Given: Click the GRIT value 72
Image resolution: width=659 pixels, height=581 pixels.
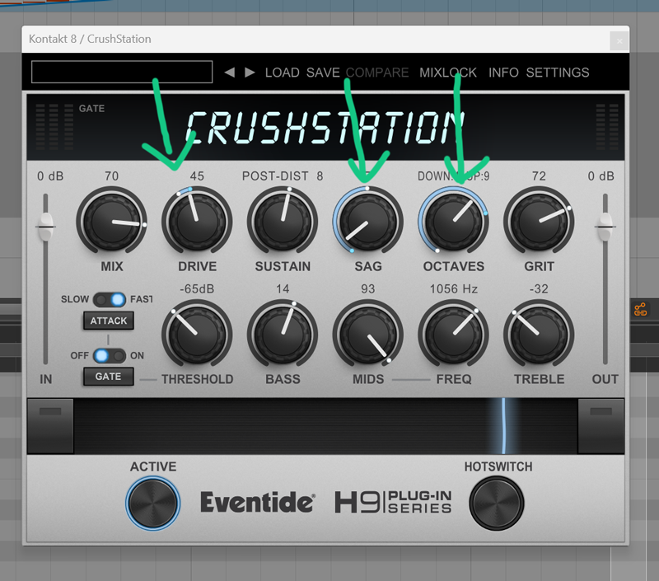Looking at the screenshot, I should click(x=540, y=176).
